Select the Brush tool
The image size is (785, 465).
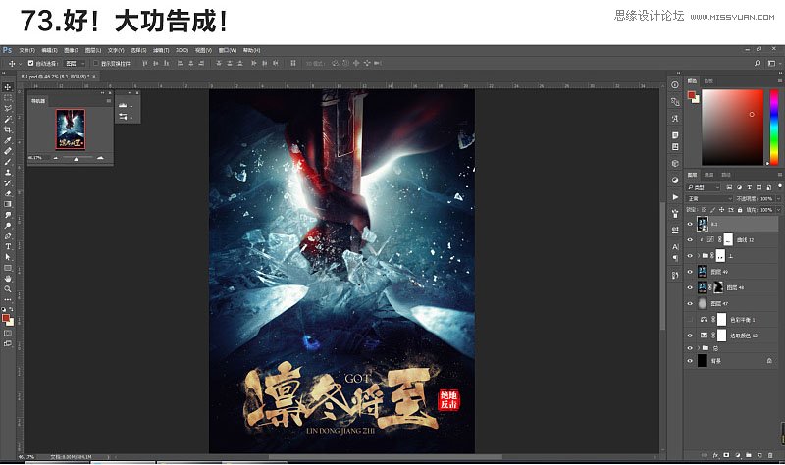[8, 161]
